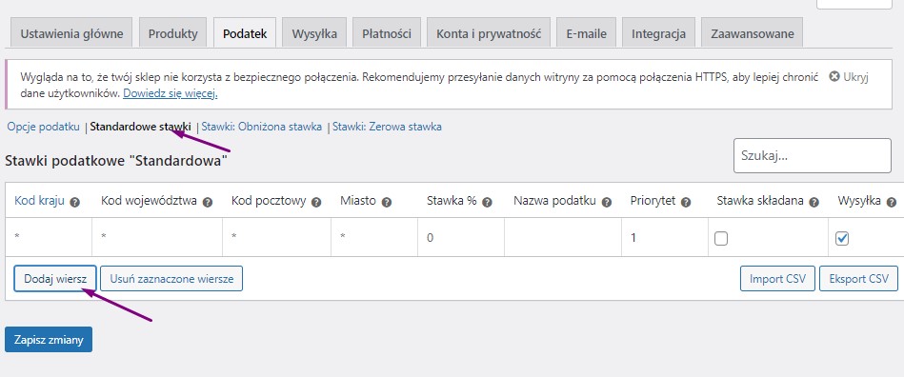Click the Stawka % cell showing 0
The height and width of the screenshot is (377, 904).
pyautogui.click(x=461, y=237)
